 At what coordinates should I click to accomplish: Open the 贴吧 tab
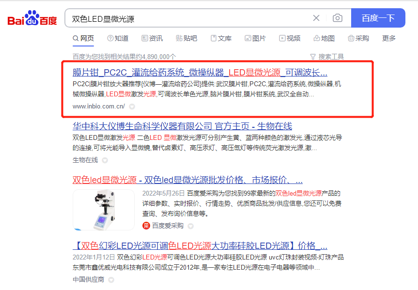coord(186,38)
